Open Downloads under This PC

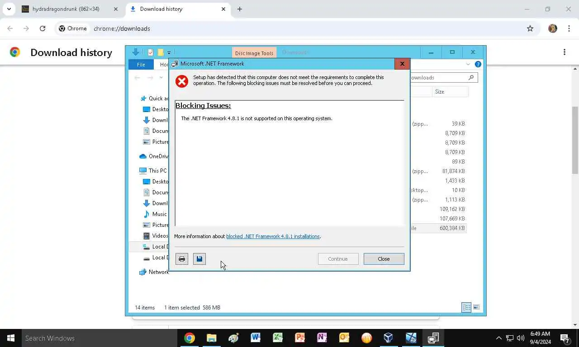(x=155, y=203)
